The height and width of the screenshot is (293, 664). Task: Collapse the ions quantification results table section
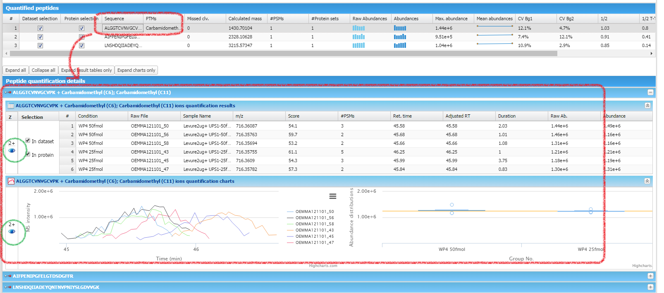647,106
